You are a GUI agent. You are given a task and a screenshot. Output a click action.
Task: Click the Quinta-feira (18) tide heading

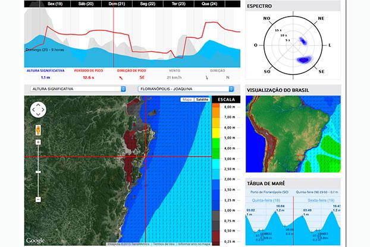[266, 200]
